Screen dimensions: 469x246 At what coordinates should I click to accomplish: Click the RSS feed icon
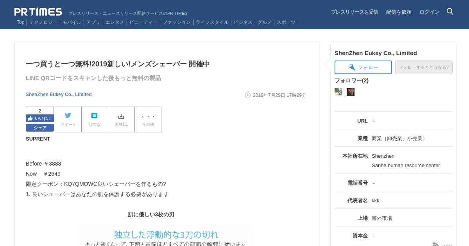point(436,244)
